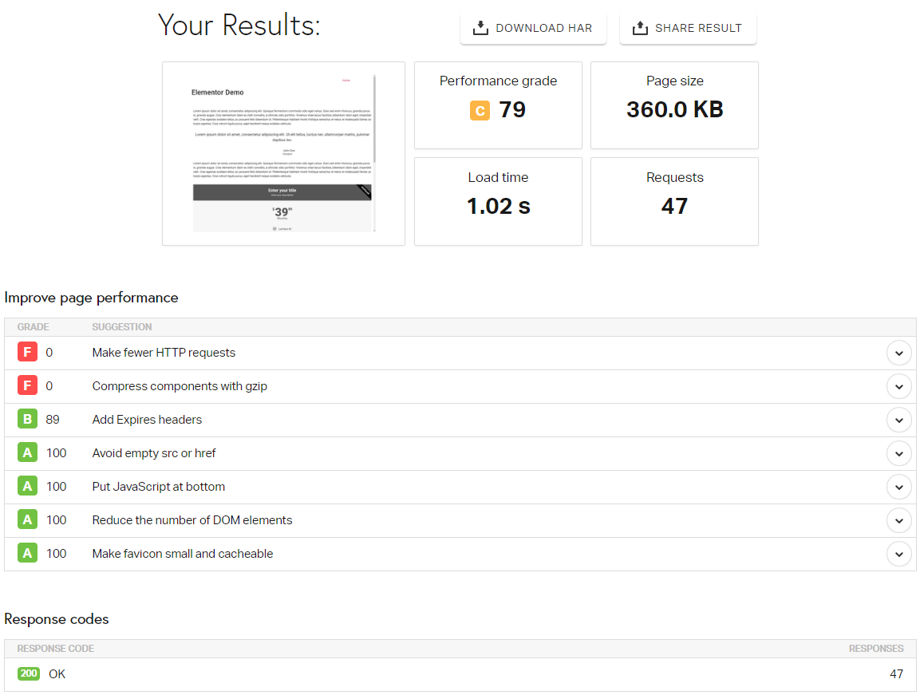Screen dimensions: 920x695
Task: Expand the Make fewer HTTP requests suggestion
Action: (898, 352)
